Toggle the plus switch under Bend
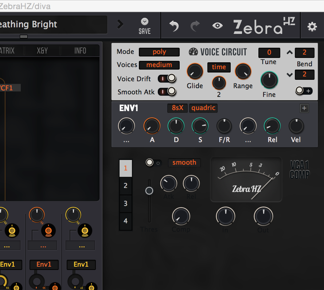 pos(304,91)
